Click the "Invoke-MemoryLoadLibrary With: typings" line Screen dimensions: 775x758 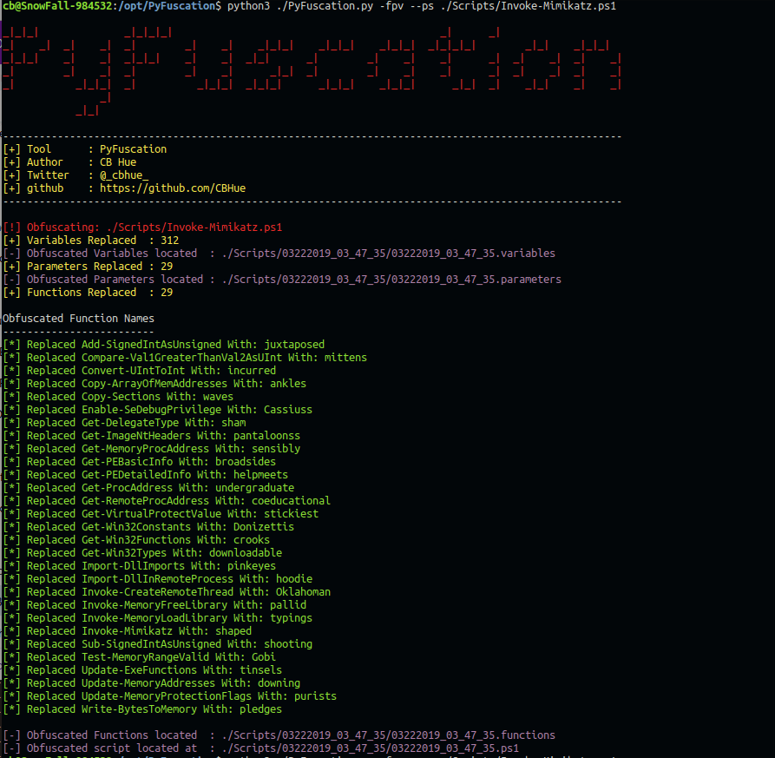(158, 618)
